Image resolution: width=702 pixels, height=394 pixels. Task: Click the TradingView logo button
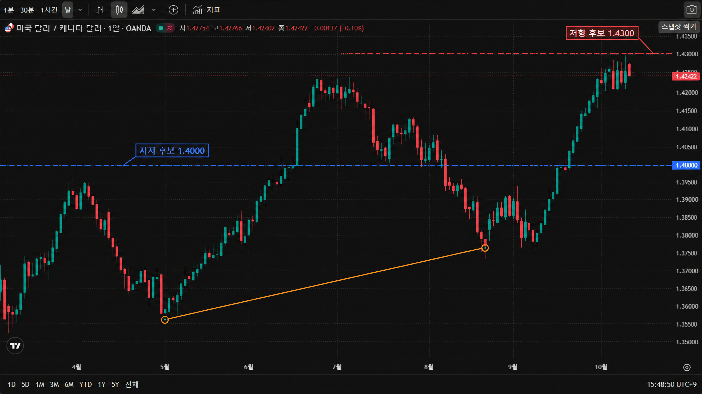point(15,346)
